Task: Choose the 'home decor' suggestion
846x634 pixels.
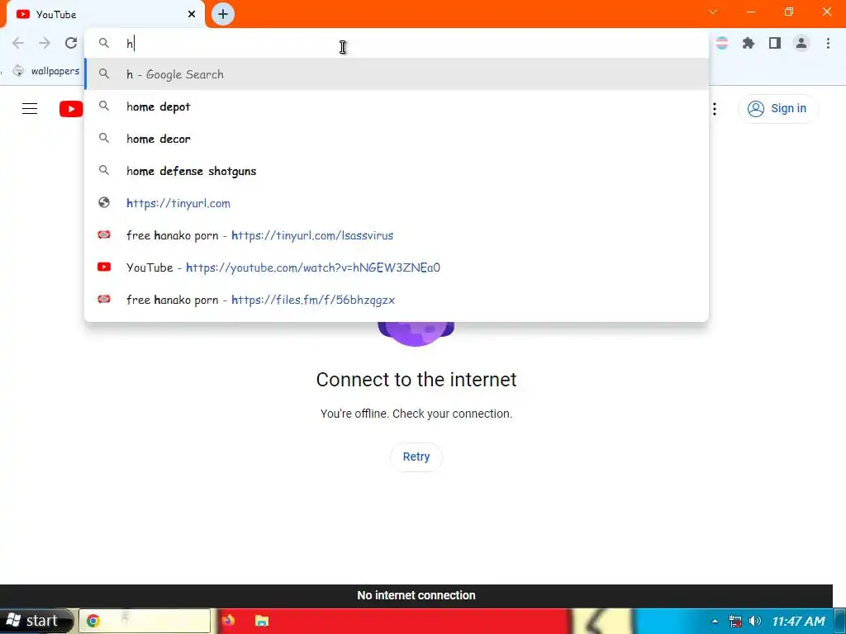Action: click(397, 139)
